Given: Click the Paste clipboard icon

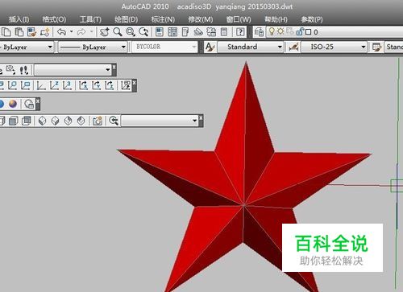Looking at the screenshot, I should 19,32.
